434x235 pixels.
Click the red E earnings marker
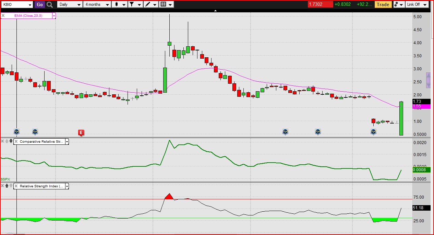coord(81,133)
